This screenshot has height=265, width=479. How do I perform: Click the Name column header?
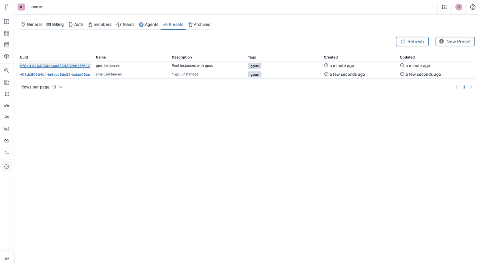coord(101,57)
